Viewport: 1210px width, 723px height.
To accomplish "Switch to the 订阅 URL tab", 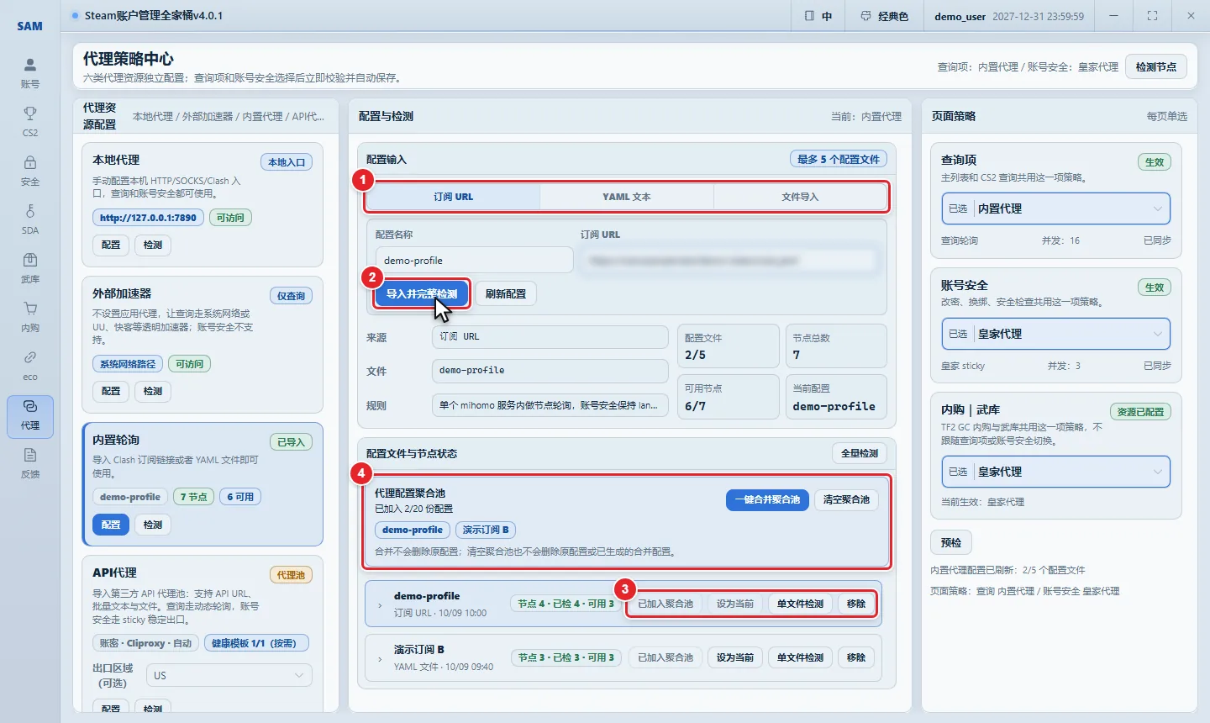I will coord(454,197).
